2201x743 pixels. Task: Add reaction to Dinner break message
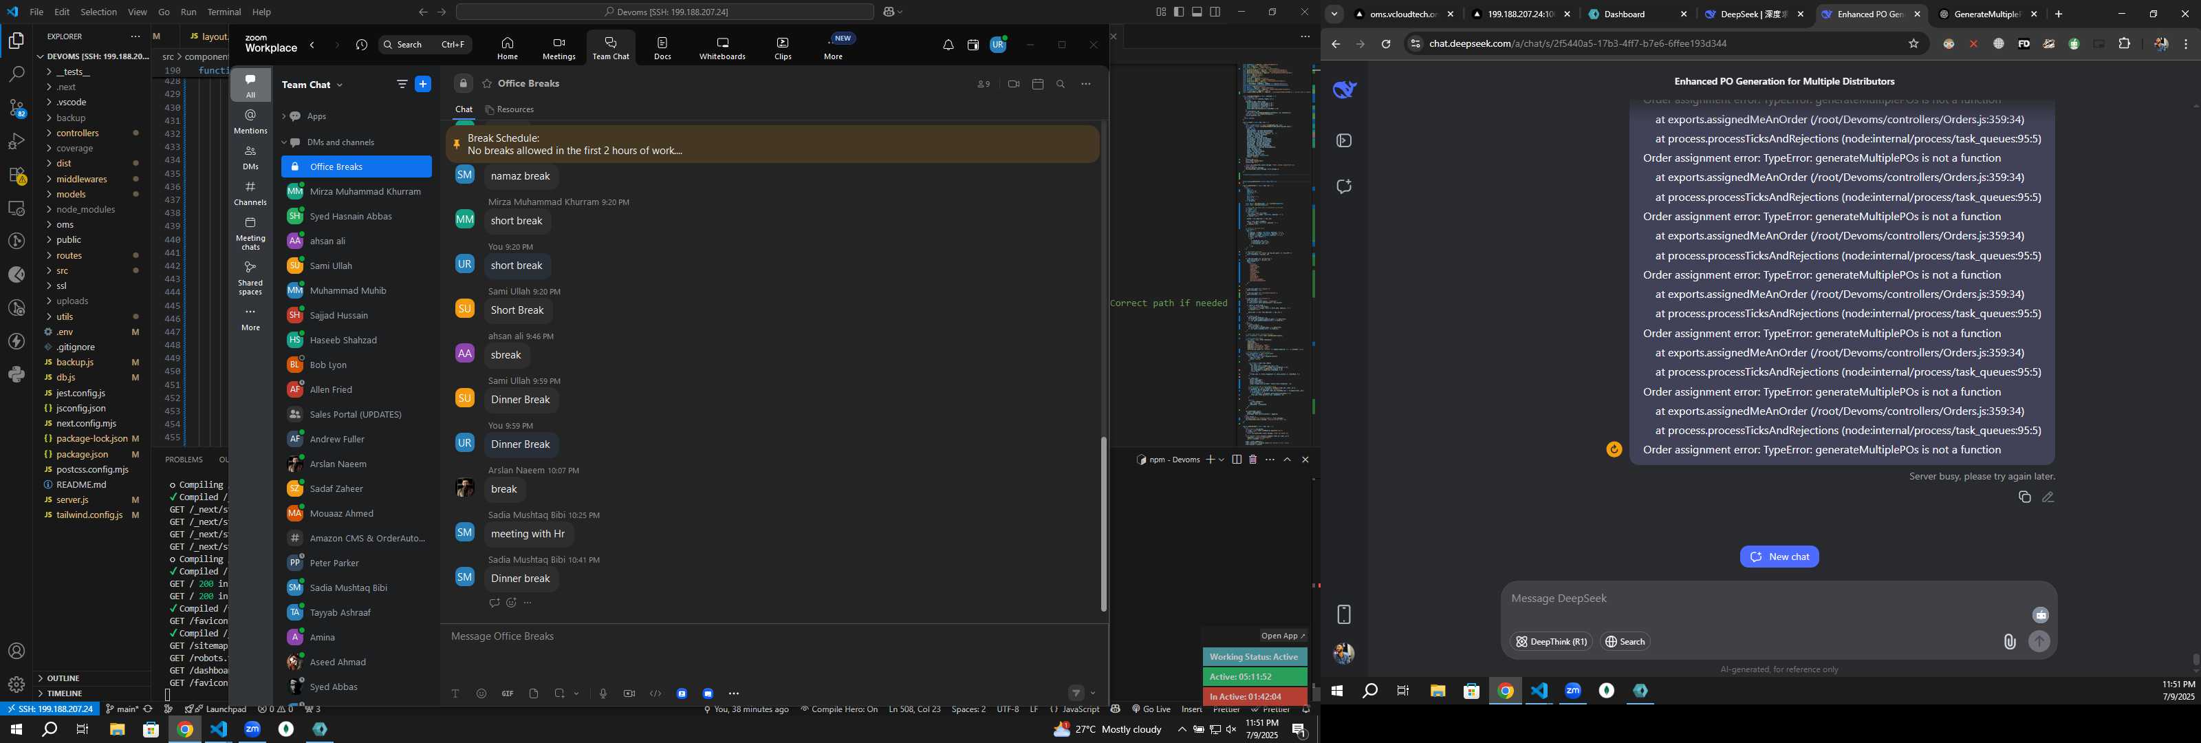[x=511, y=603]
